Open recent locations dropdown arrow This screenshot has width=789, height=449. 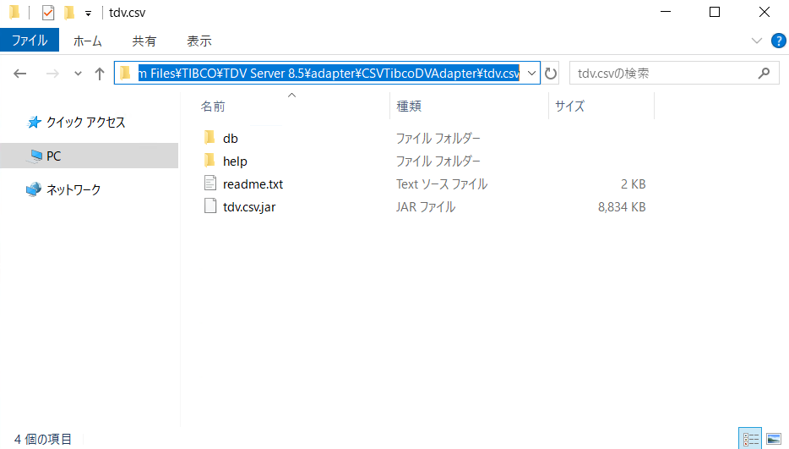(x=78, y=74)
